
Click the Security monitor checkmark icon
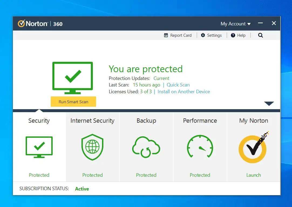[39, 147]
